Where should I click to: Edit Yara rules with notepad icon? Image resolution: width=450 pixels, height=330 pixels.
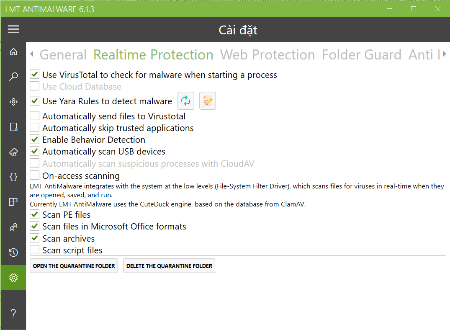[x=208, y=101]
